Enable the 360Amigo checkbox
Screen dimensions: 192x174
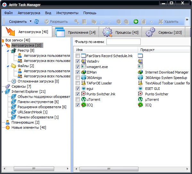pyautogui.click(x=78, y=77)
